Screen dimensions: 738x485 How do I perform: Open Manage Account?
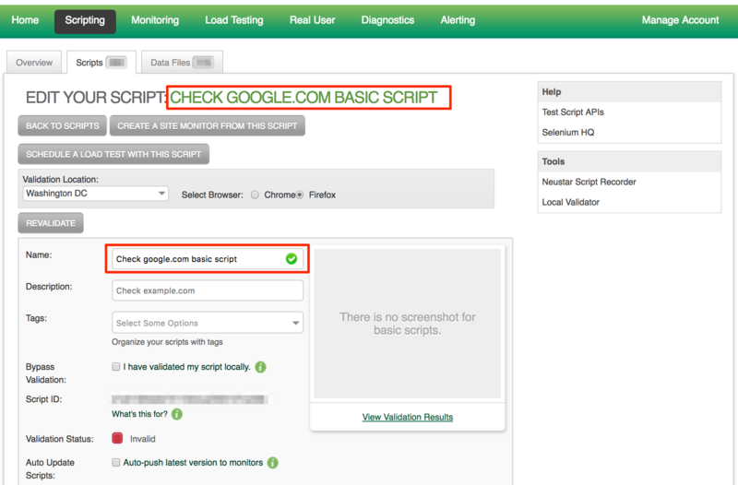coord(680,20)
